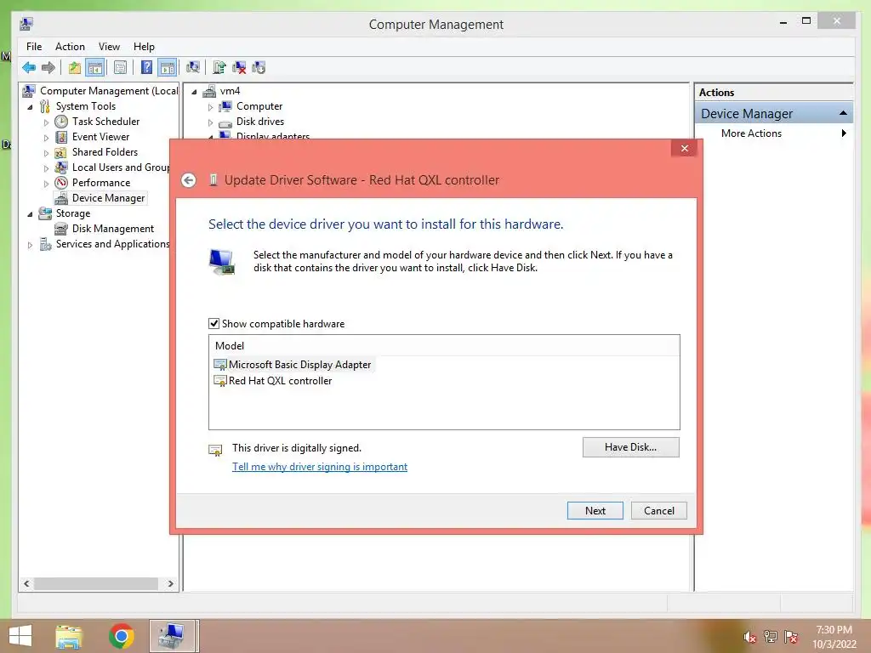Click the Computer Management title bar icon
Image resolution: width=871 pixels, height=653 pixels.
click(x=26, y=24)
